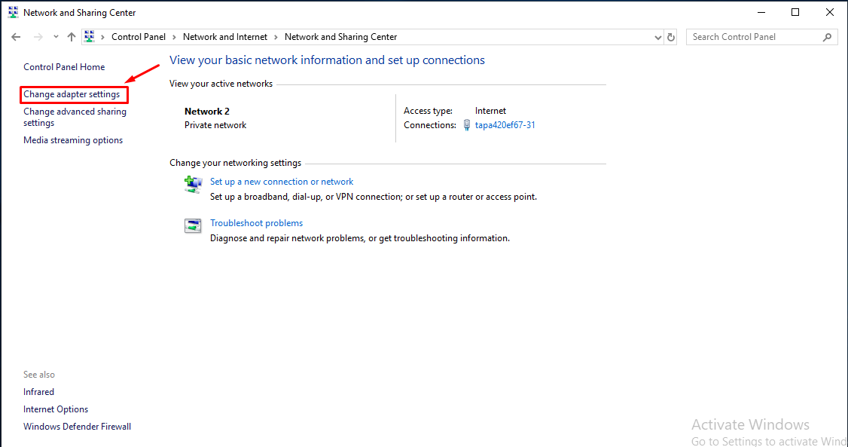848x447 pixels.
Task: Open the recent locations dropdown arrow
Action: (x=56, y=37)
